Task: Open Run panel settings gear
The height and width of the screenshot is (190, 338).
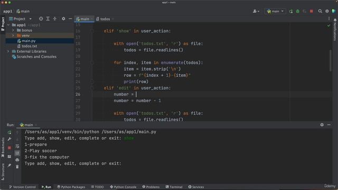Action: [x=322, y=125]
